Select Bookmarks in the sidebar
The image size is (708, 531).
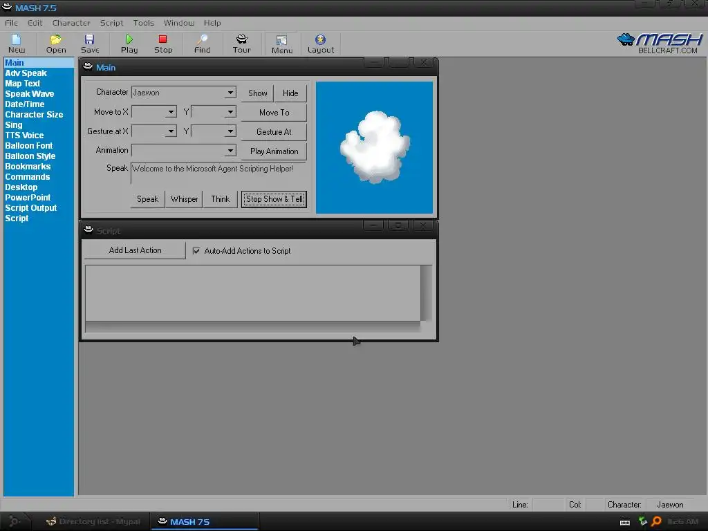(28, 167)
